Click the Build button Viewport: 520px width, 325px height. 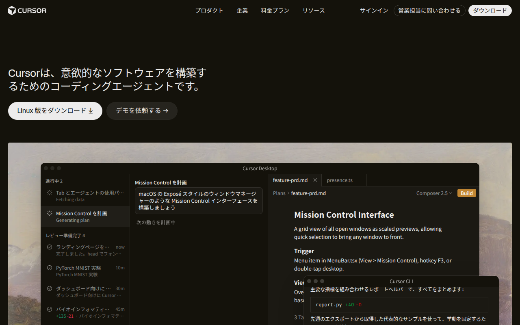click(x=467, y=193)
